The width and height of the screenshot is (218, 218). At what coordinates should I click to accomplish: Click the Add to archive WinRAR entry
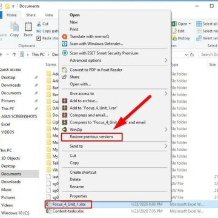point(84,101)
